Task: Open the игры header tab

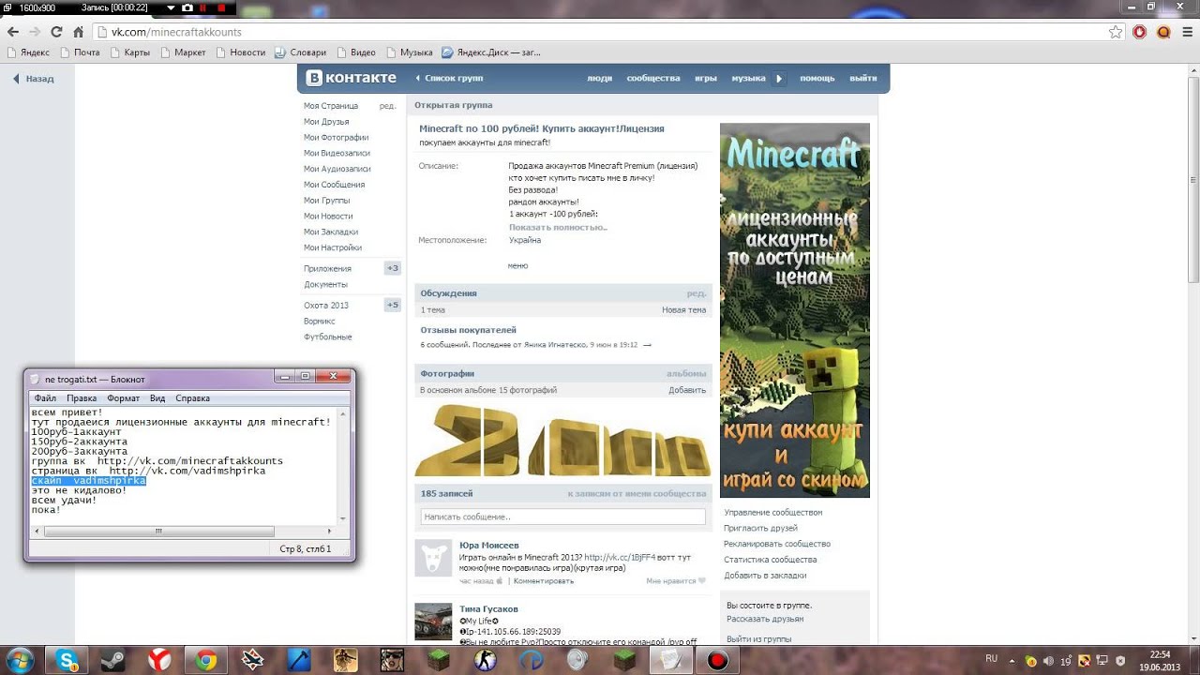Action: (x=706, y=78)
